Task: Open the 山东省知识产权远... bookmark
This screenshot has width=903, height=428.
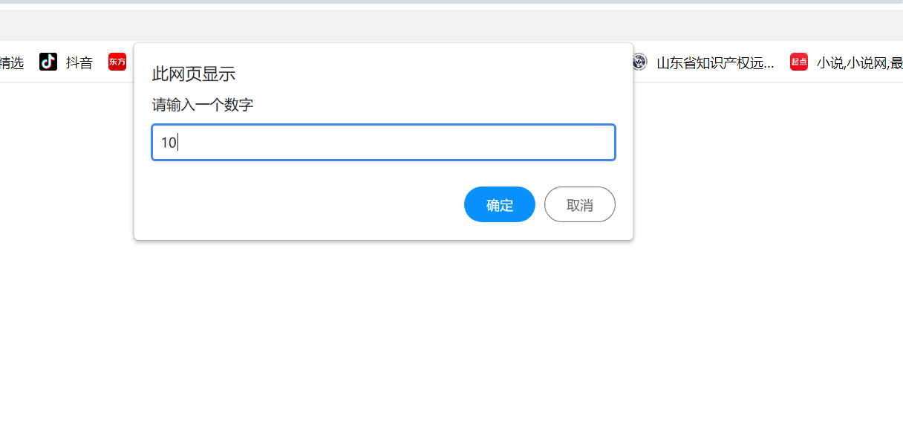Action: click(714, 63)
